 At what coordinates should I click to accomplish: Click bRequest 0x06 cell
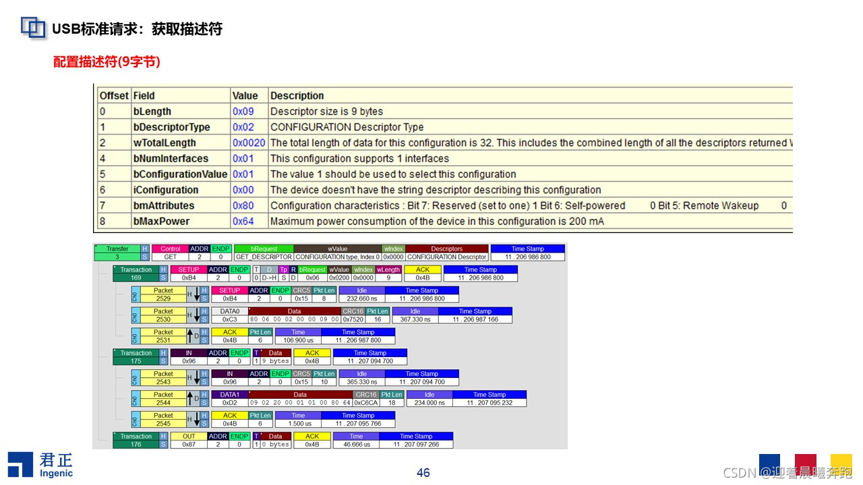(313, 278)
